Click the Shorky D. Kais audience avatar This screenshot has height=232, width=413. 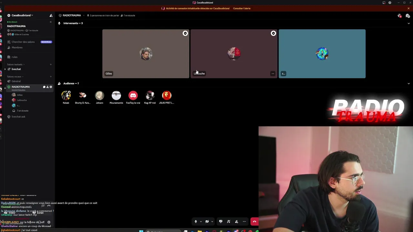[83, 95]
